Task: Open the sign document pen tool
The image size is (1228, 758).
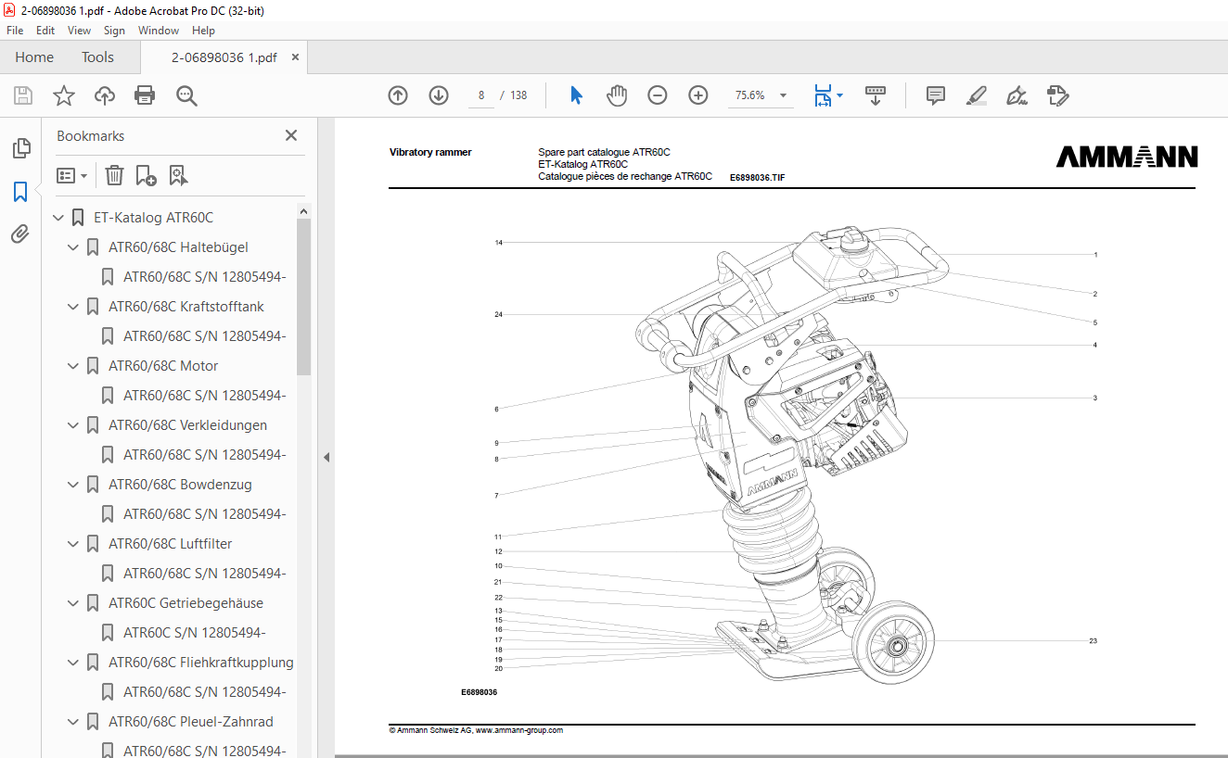Action: click(x=1017, y=95)
